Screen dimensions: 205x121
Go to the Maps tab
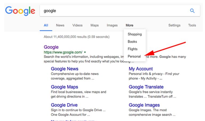pyautogui.click(x=95, y=25)
